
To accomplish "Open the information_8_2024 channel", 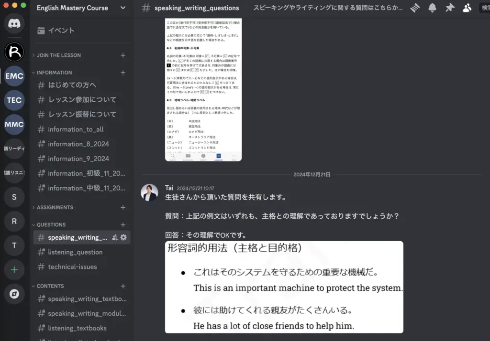I will click(x=81, y=144).
